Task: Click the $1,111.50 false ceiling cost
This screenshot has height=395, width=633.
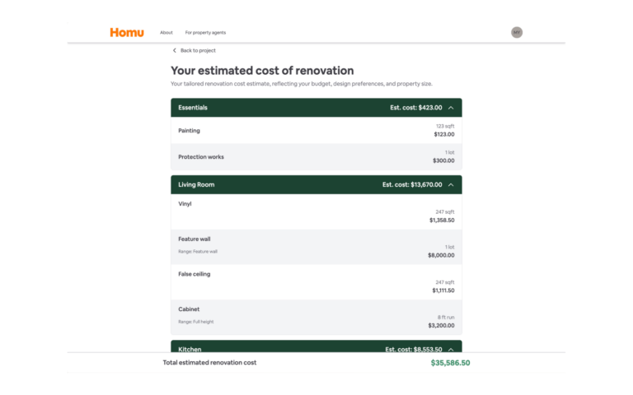Action: coord(443,290)
